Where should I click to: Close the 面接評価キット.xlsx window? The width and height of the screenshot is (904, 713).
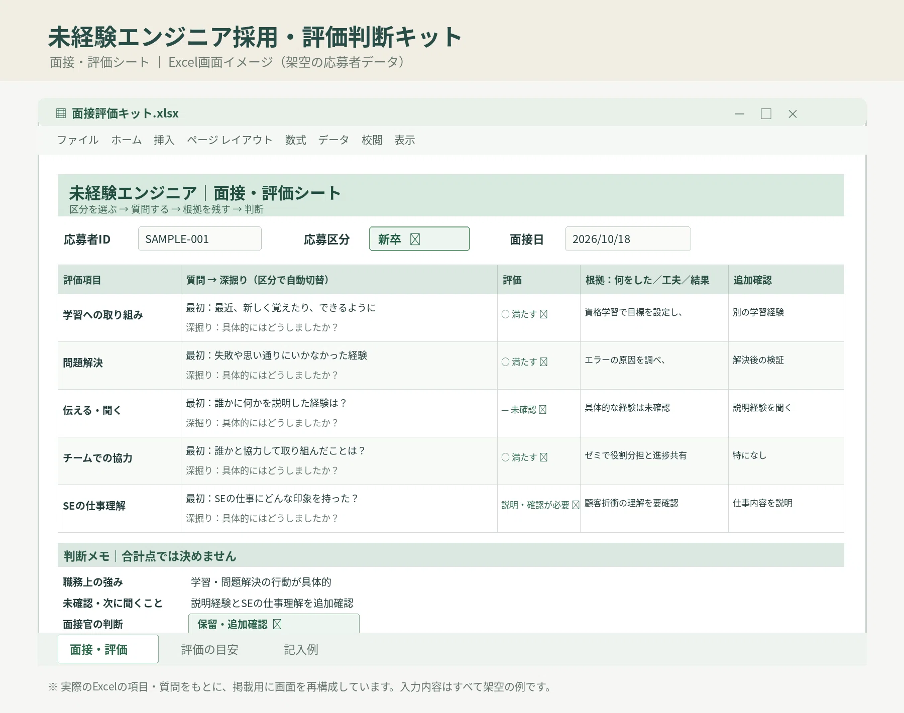[x=793, y=114]
